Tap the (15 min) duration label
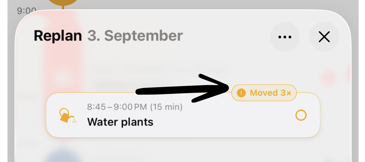This screenshot has width=365, height=162. tap(166, 107)
